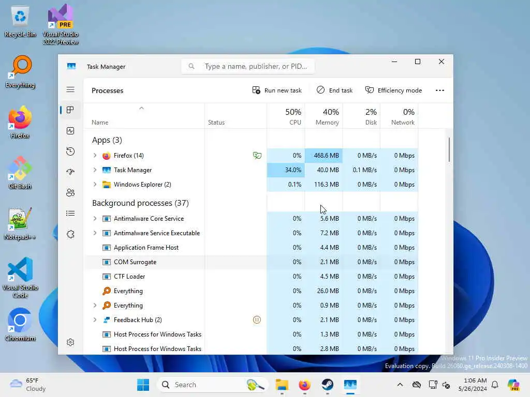Select the COM Surrogate process

[251, 262]
